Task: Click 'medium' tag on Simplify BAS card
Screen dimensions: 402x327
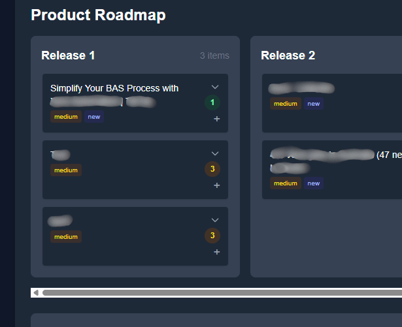Action: (x=66, y=117)
